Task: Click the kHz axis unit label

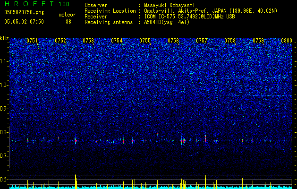Action: (4, 38)
